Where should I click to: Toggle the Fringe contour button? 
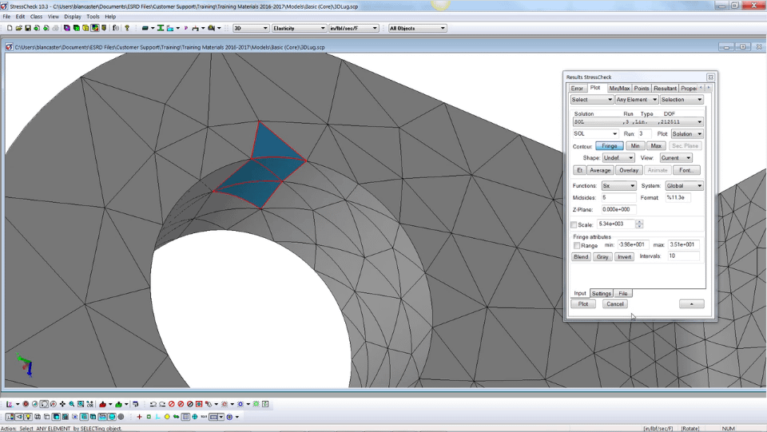[x=609, y=146]
